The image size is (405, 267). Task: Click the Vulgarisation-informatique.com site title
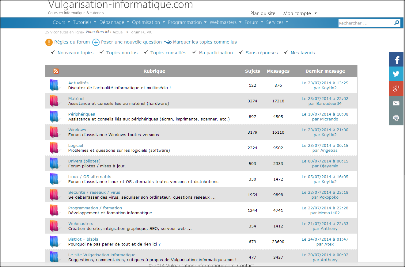(x=121, y=5)
